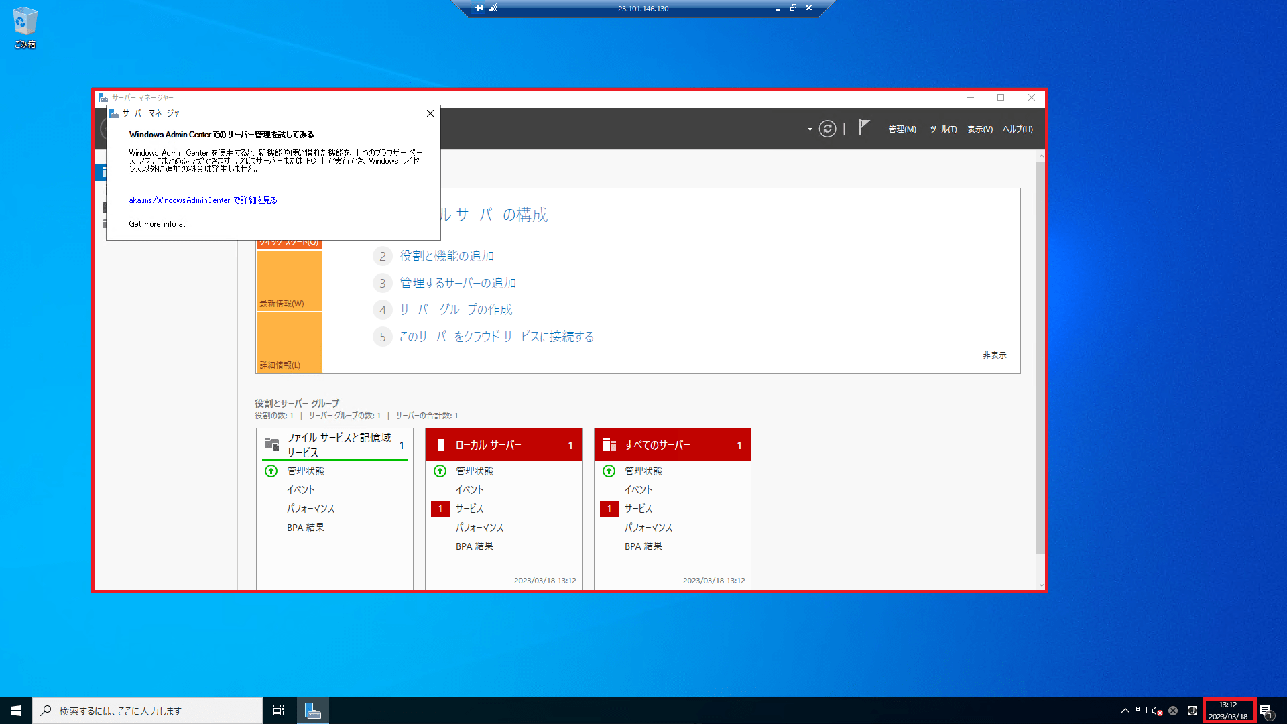Click the green status icon in すべてのサーバー tile
Image resolution: width=1287 pixels, height=724 pixels.
[609, 471]
